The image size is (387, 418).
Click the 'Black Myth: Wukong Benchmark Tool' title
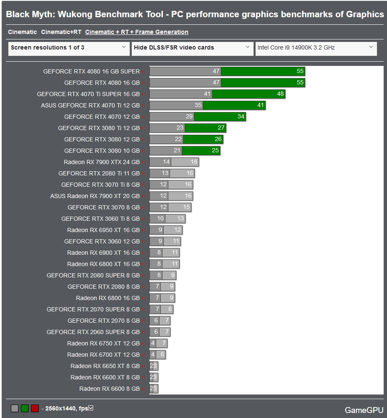coord(84,14)
